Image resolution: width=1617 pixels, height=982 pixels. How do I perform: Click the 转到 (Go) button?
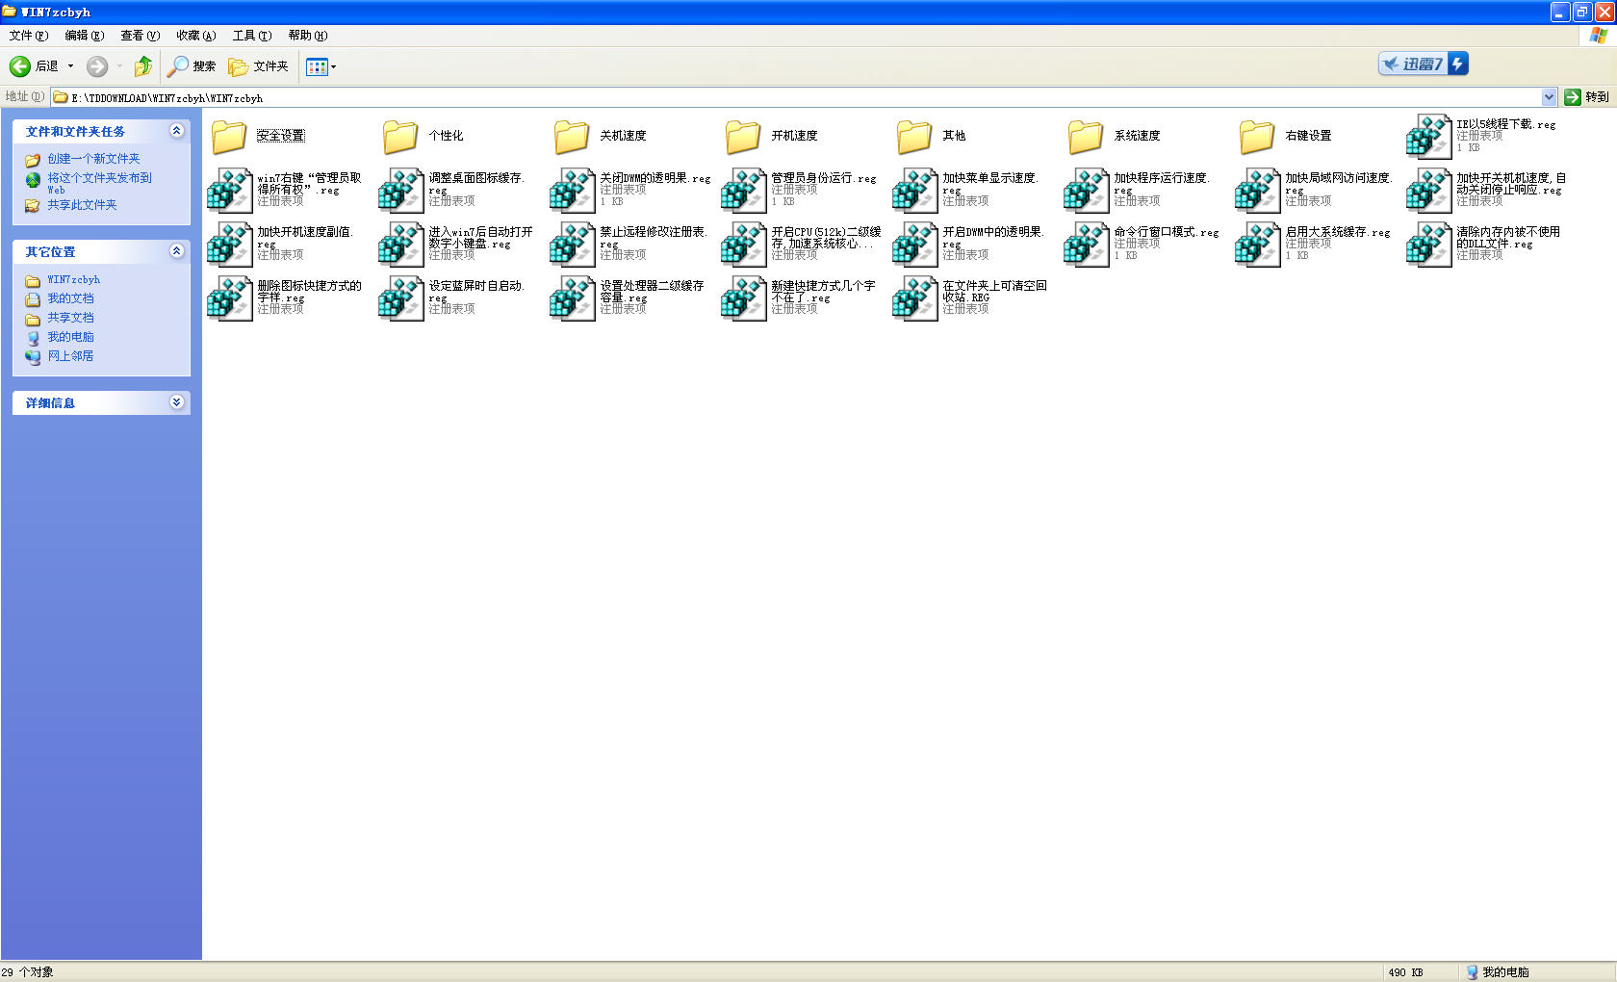click(1586, 97)
